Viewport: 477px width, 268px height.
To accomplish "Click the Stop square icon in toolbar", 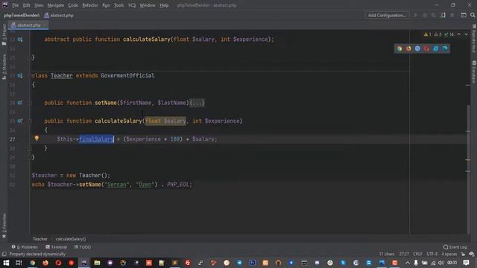I will pos(452,15).
